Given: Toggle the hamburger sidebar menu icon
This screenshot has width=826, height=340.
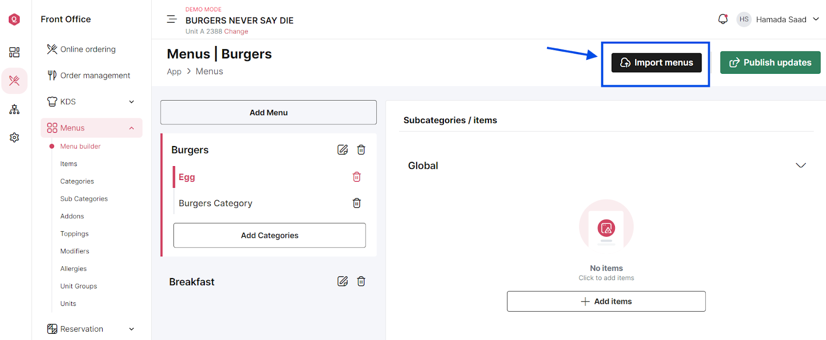Looking at the screenshot, I should 172,20.
